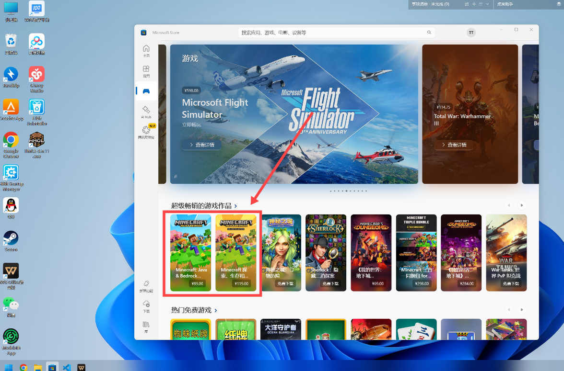Open the Library icon in sidebar
Screen dimensions: 564x371
146,326
